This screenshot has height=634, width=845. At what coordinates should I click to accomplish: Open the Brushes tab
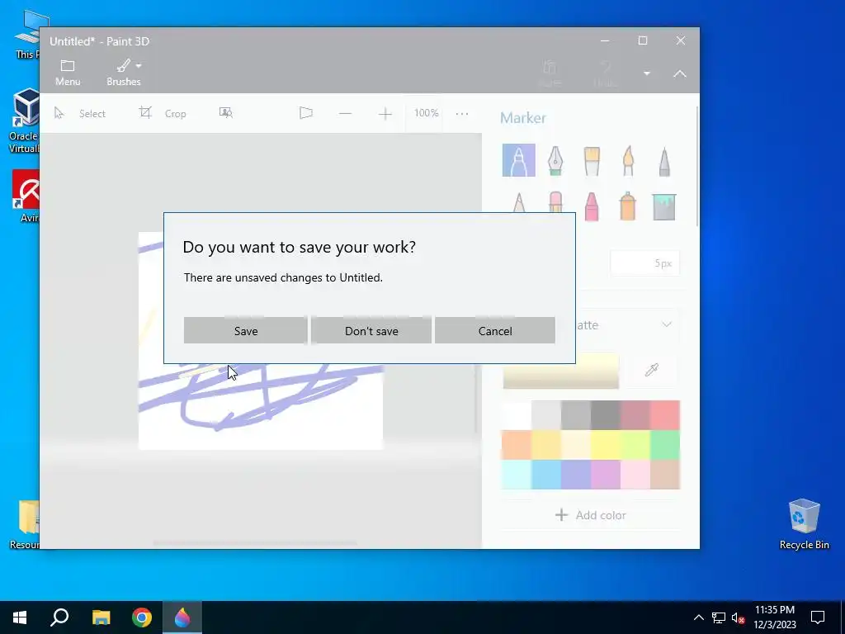(x=124, y=73)
